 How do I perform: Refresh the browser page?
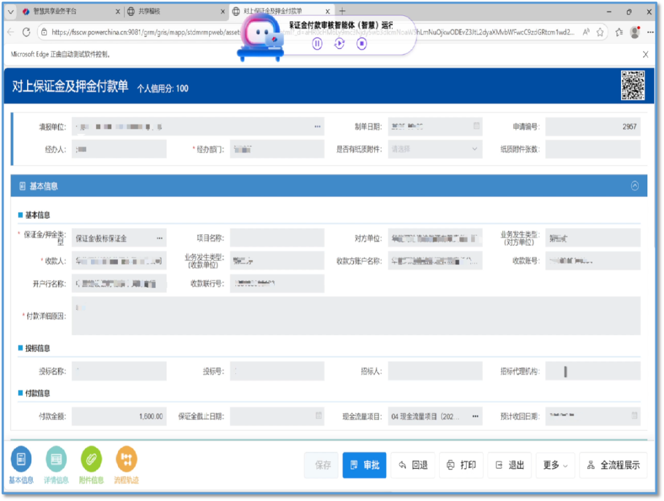tap(26, 32)
